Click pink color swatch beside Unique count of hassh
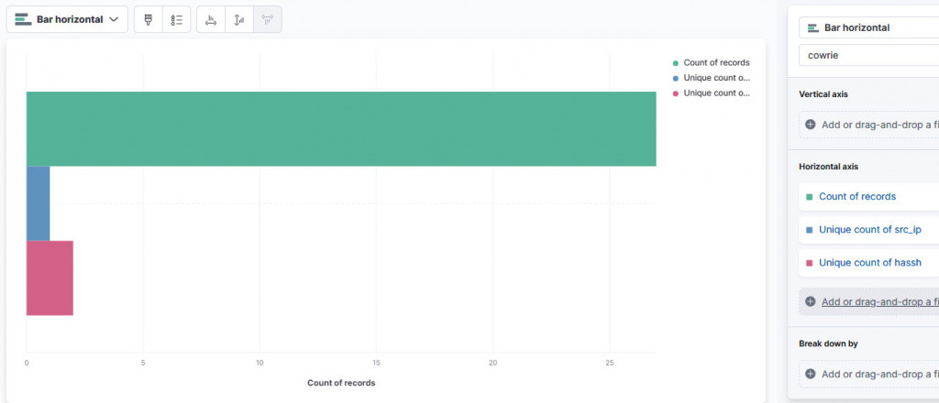Image resolution: width=939 pixels, height=403 pixels. 809,264
